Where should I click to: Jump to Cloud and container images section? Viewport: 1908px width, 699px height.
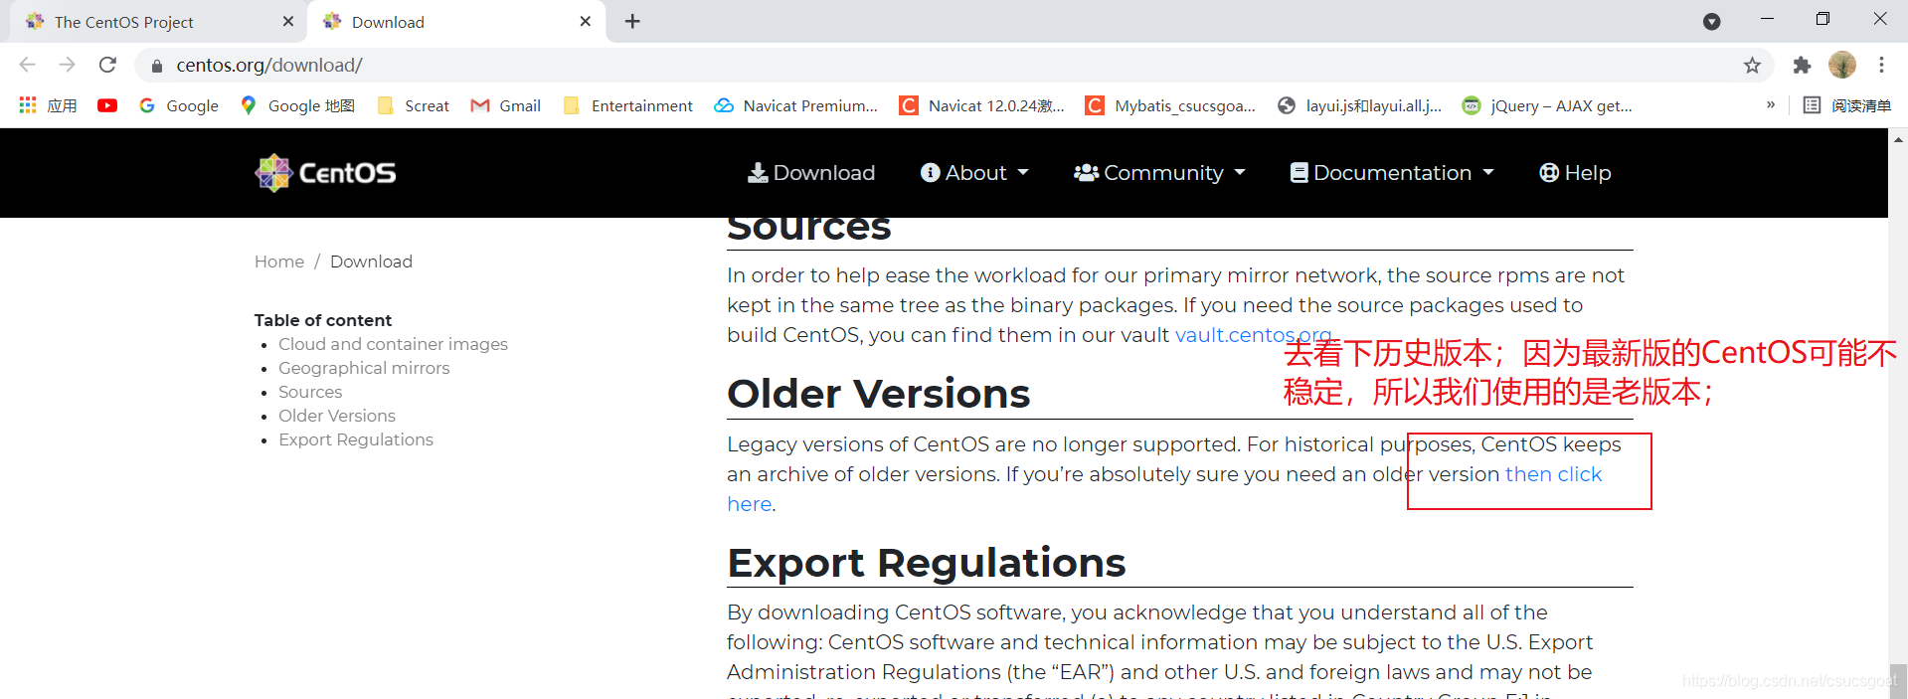393,344
